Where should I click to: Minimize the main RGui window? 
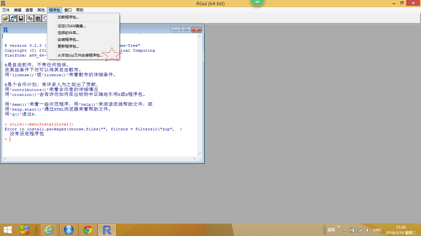click(394, 3)
